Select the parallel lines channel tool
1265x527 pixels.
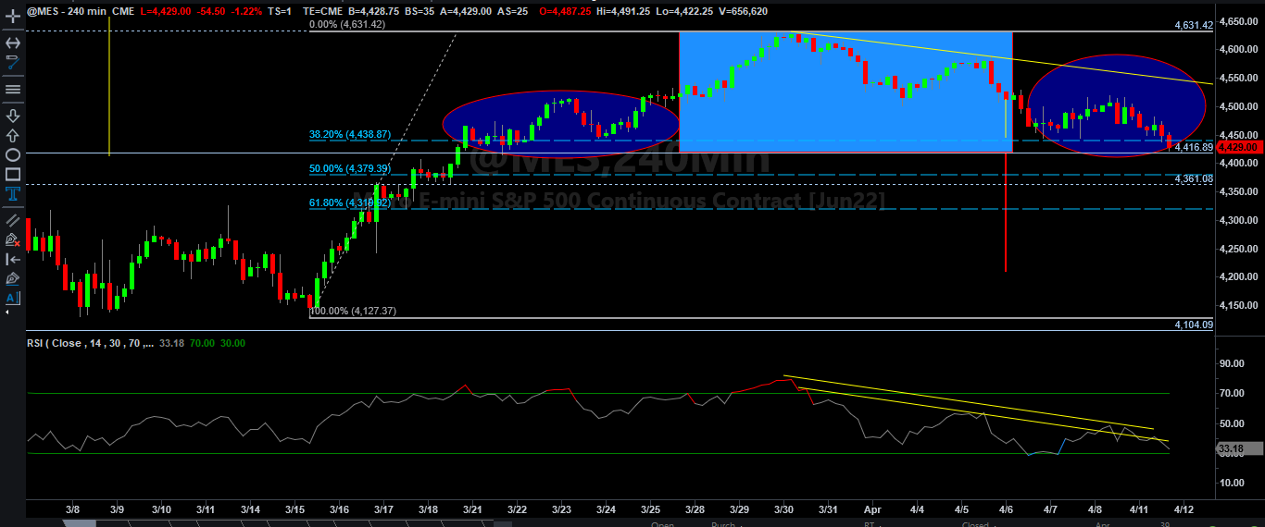coord(13,220)
